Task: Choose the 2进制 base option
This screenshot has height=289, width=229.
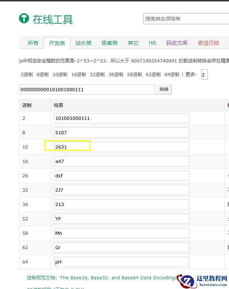Action: (x=27, y=74)
